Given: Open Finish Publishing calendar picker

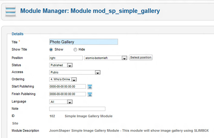Looking at the screenshot, I should tap(90, 94).
